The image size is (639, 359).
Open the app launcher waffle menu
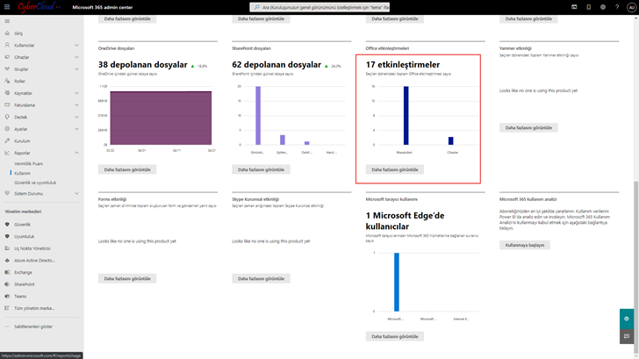(x=7, y=7)
